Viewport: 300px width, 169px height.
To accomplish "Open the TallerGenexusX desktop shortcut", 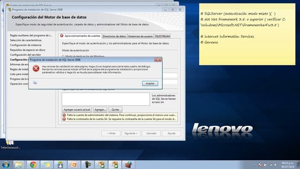I will 10,144.
